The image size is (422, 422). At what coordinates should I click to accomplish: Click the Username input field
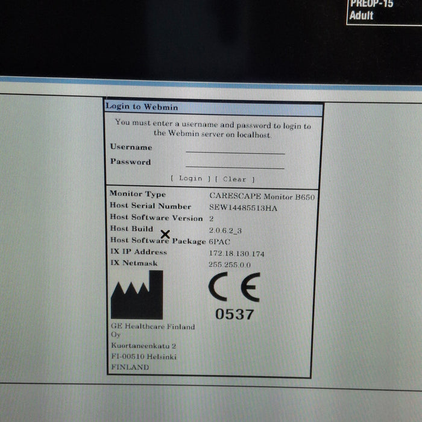point(235,148)
